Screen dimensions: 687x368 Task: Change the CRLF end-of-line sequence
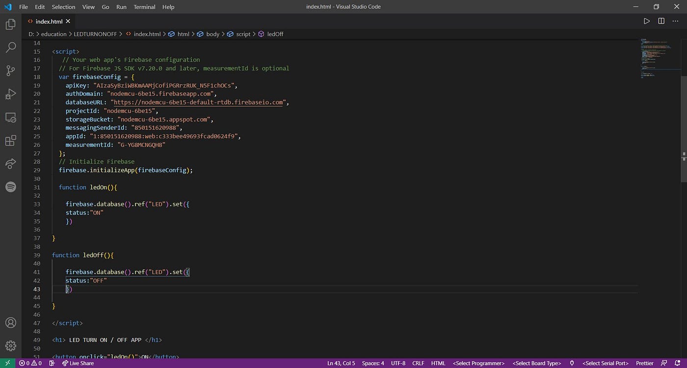click(x=418, y=363)
